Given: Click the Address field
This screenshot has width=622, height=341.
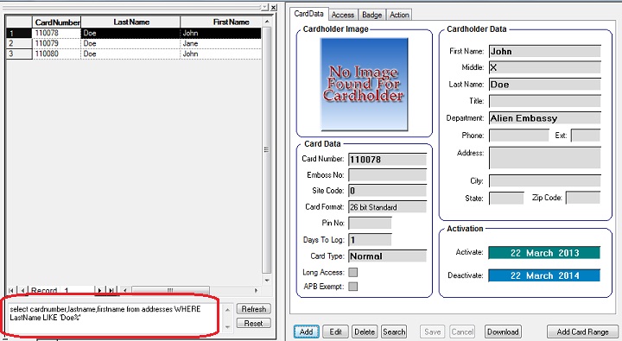Looking at the screenshot, I should [545, 158].
